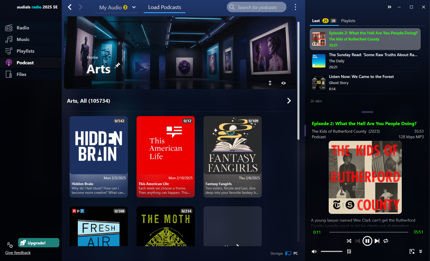The image size is (430, 261).
Task: Toggle banner visibility eye icon
Action: [284, 83]
